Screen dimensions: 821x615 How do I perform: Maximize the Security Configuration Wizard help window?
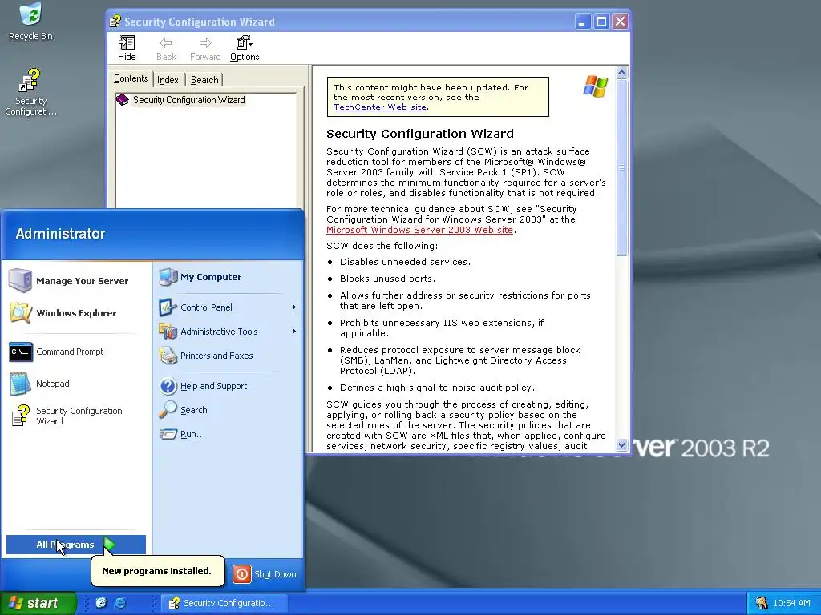coord(601,22)
